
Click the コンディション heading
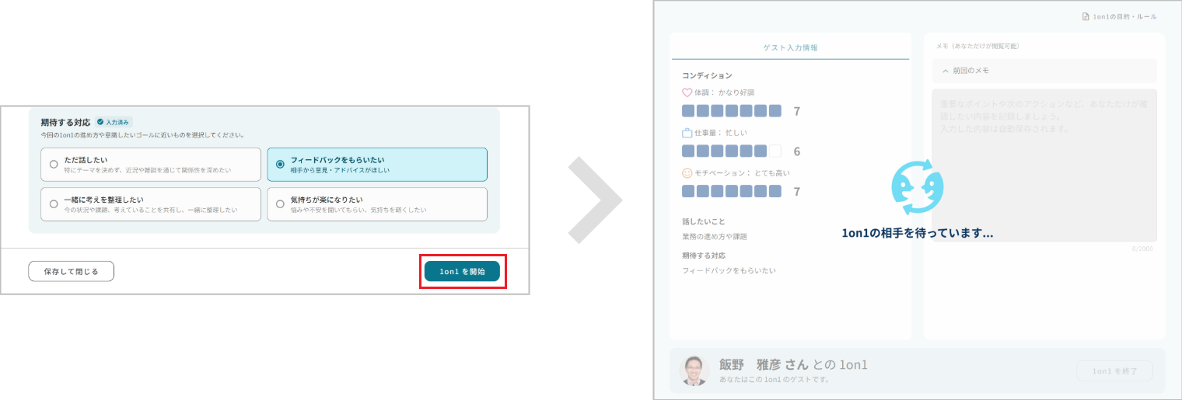pyautogui.click(x=707, y=75)
